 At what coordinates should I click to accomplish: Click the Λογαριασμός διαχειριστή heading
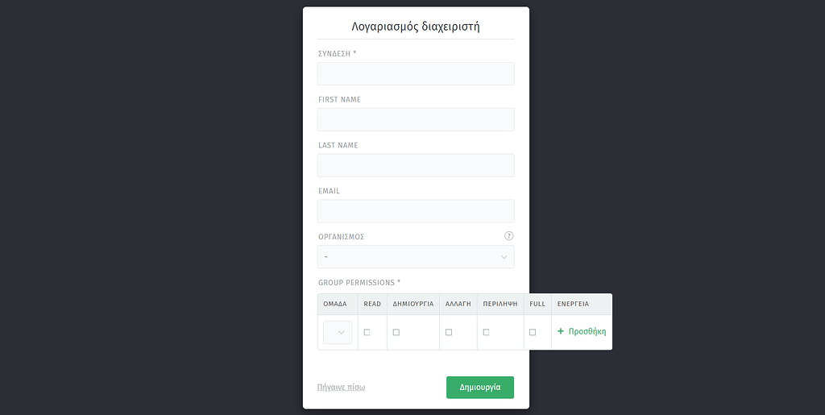tap(416, 27)
